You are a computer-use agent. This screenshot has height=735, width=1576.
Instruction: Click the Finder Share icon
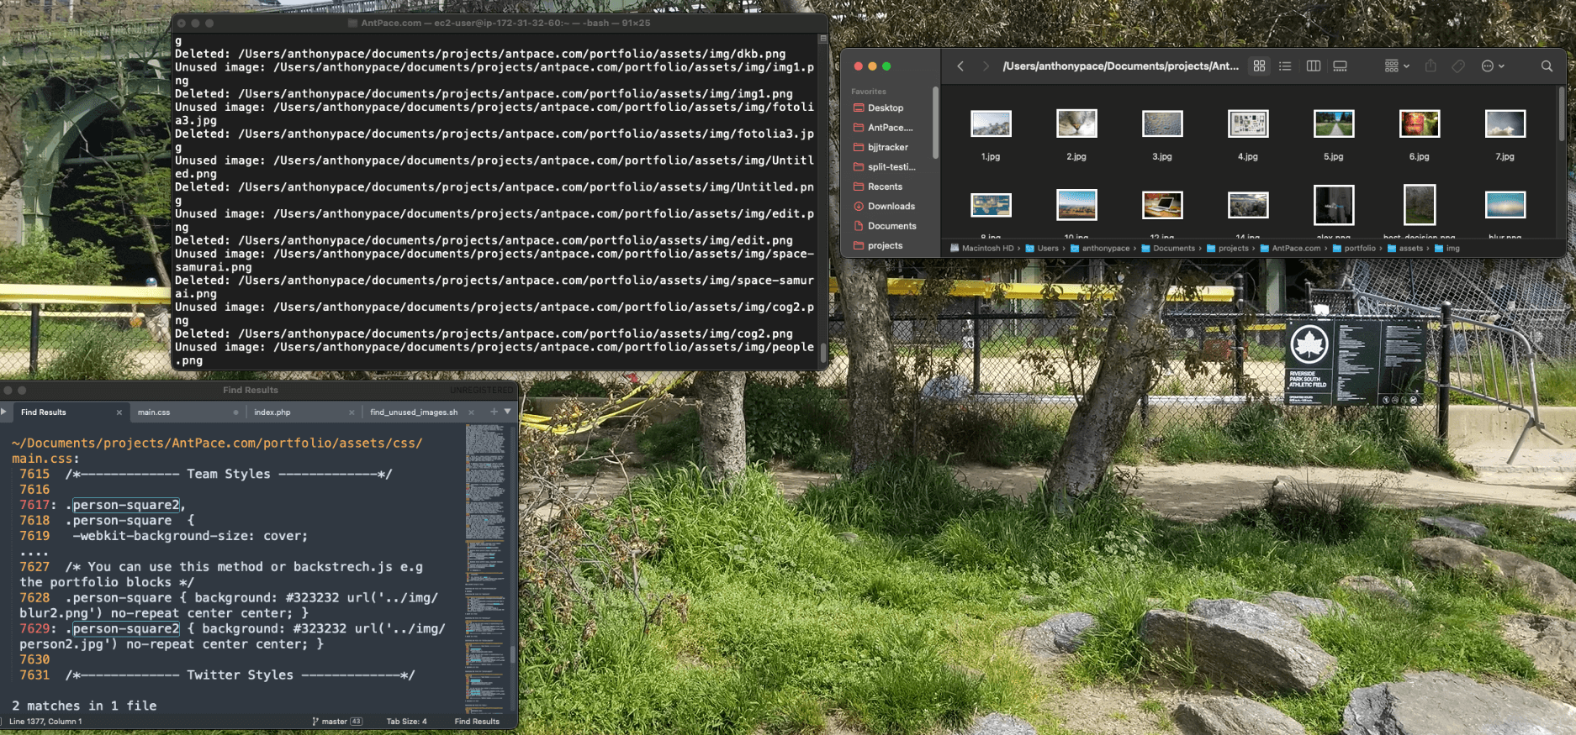coord(1431,66)
